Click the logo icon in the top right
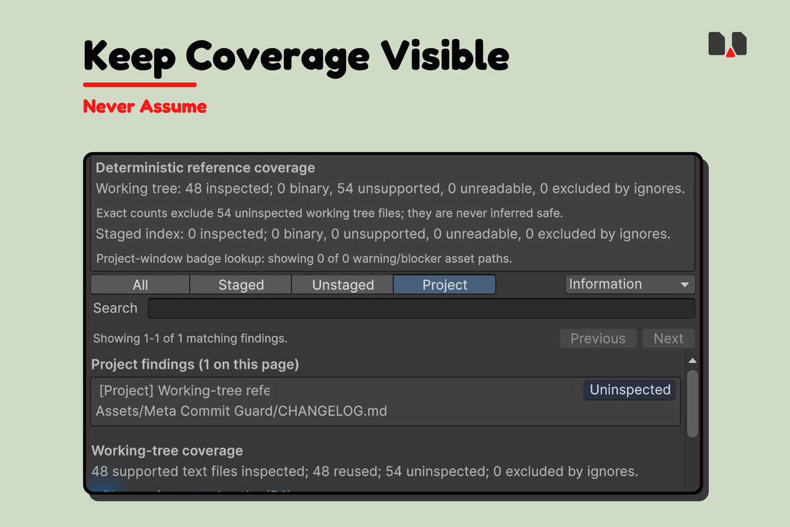Image resolution: width=790 pixels, height=527 pixels. pos(727,44)
